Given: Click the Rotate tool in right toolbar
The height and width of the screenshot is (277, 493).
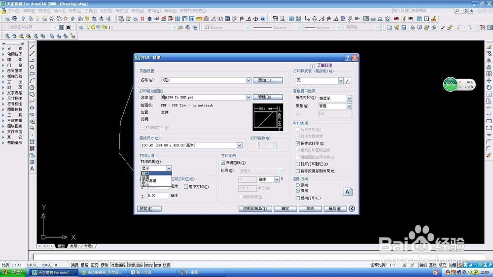Looking at the screenshot, I should (489, 87).
